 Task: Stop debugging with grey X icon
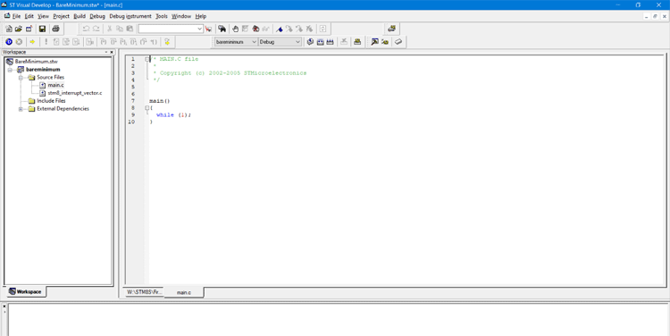[19, 42]
